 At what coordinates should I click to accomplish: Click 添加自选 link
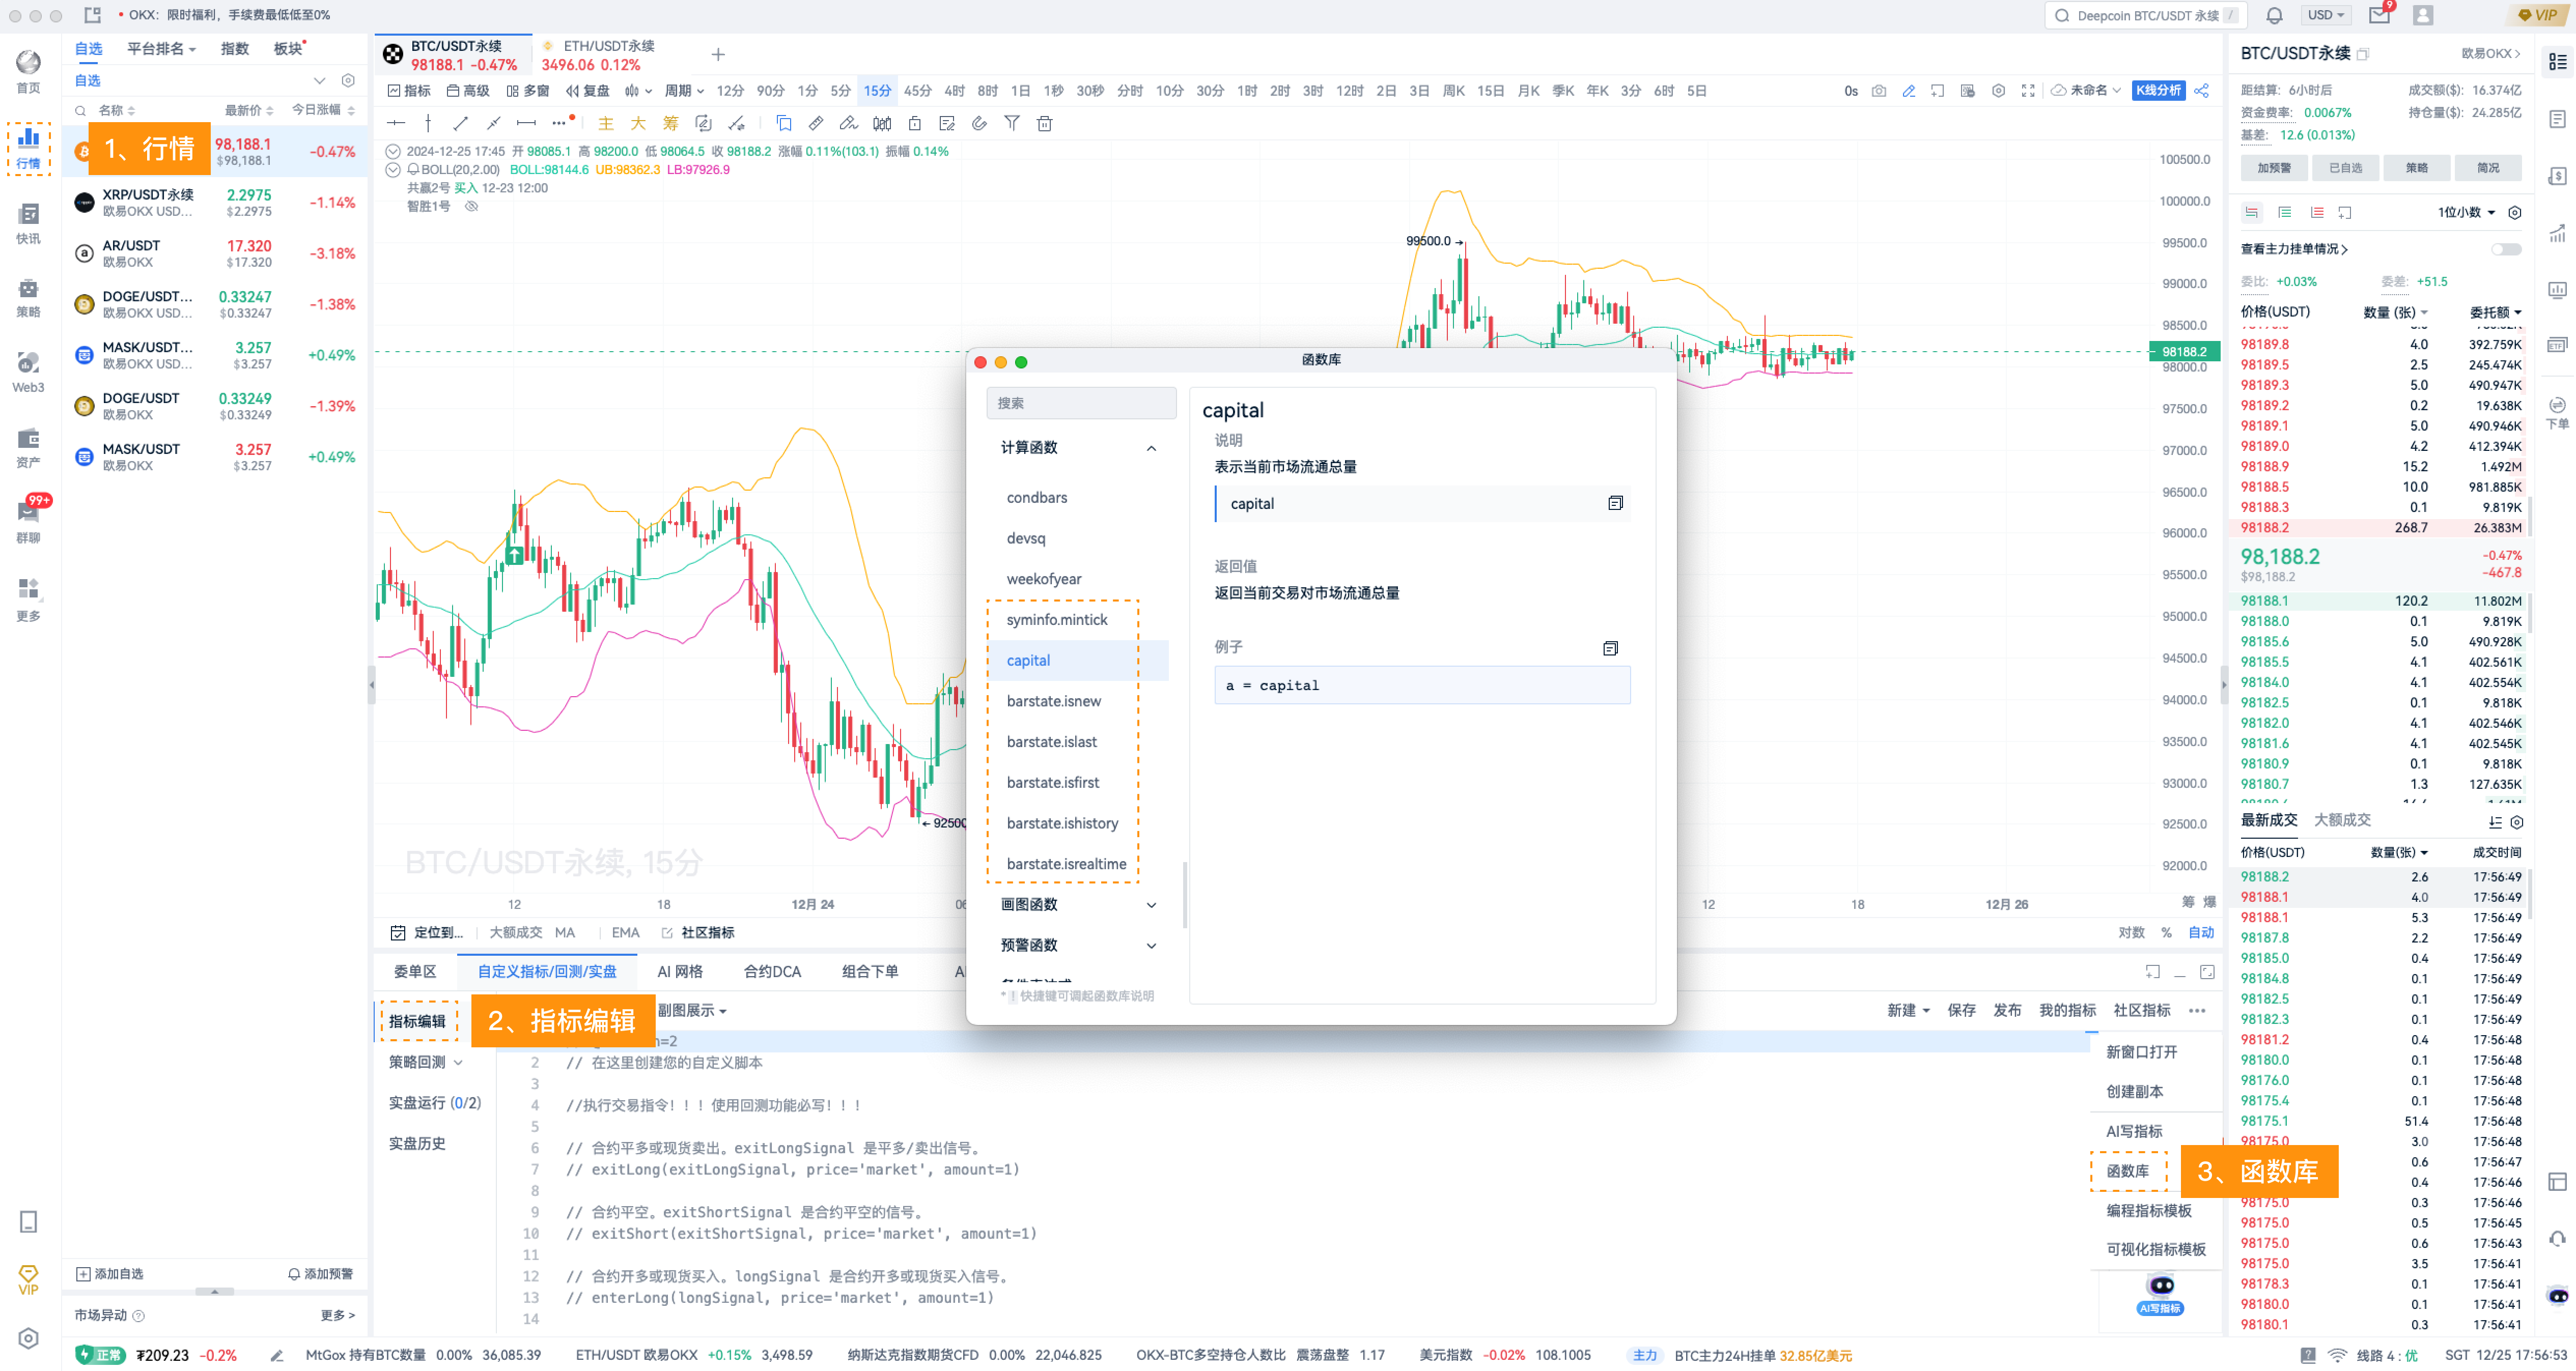[110, 1274]
